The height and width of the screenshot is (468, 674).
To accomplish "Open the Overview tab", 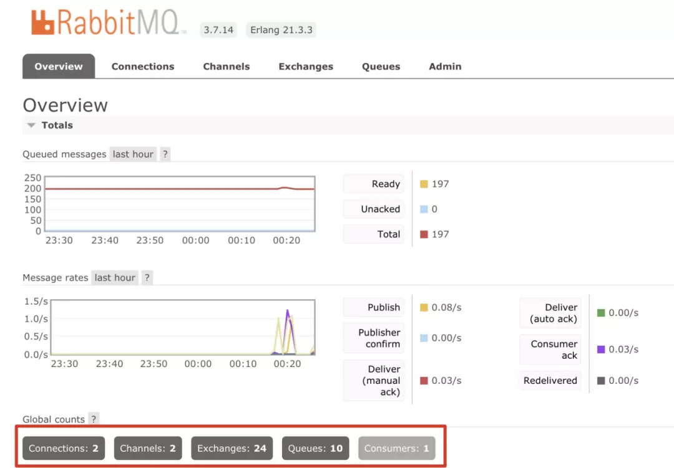I will (x=59, y=67).
